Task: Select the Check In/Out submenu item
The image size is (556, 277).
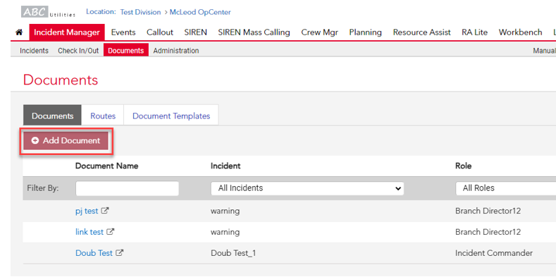Action: (x=78, y=51)
